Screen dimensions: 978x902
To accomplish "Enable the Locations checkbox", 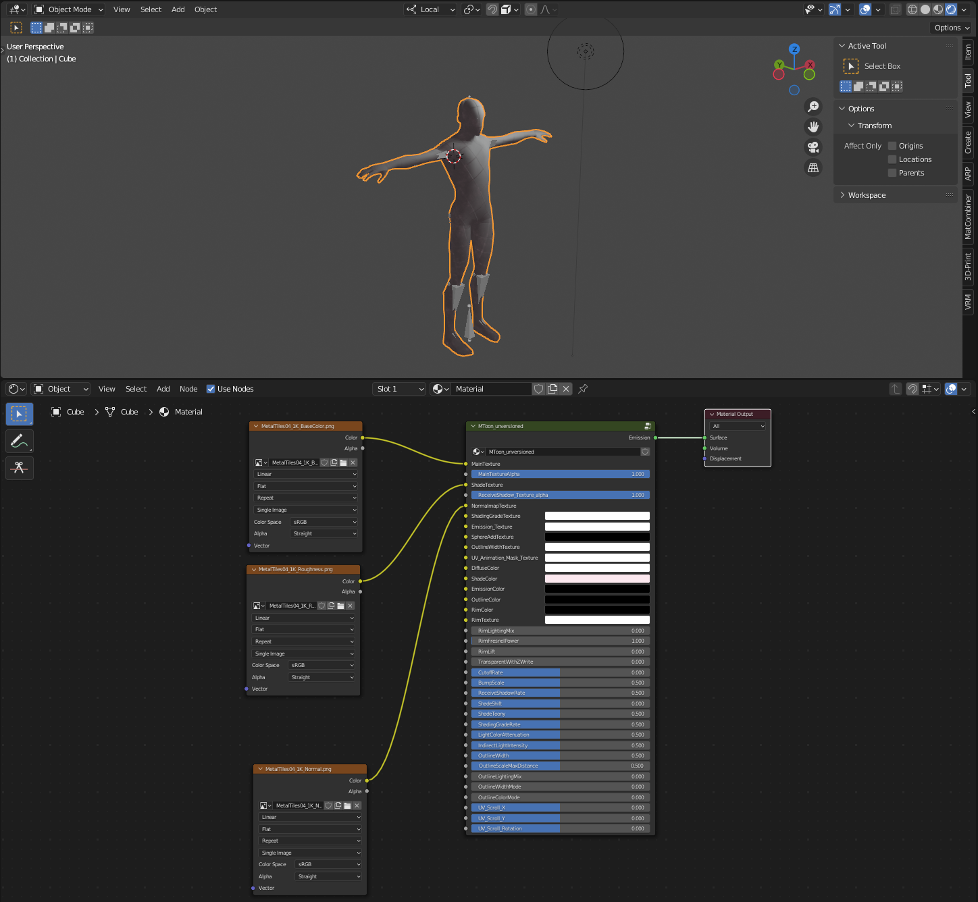I will click(892, 159).
